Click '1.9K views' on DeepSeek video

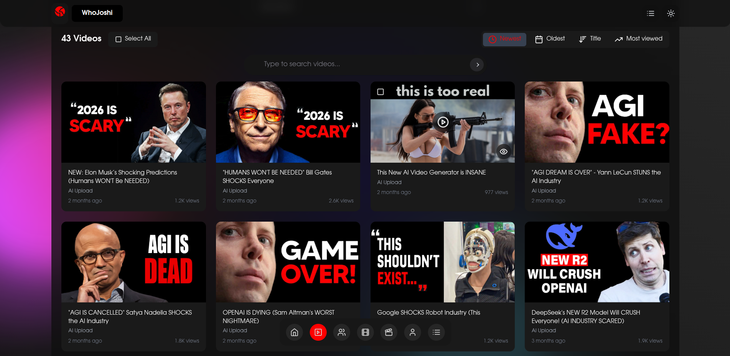coord(650,341)
